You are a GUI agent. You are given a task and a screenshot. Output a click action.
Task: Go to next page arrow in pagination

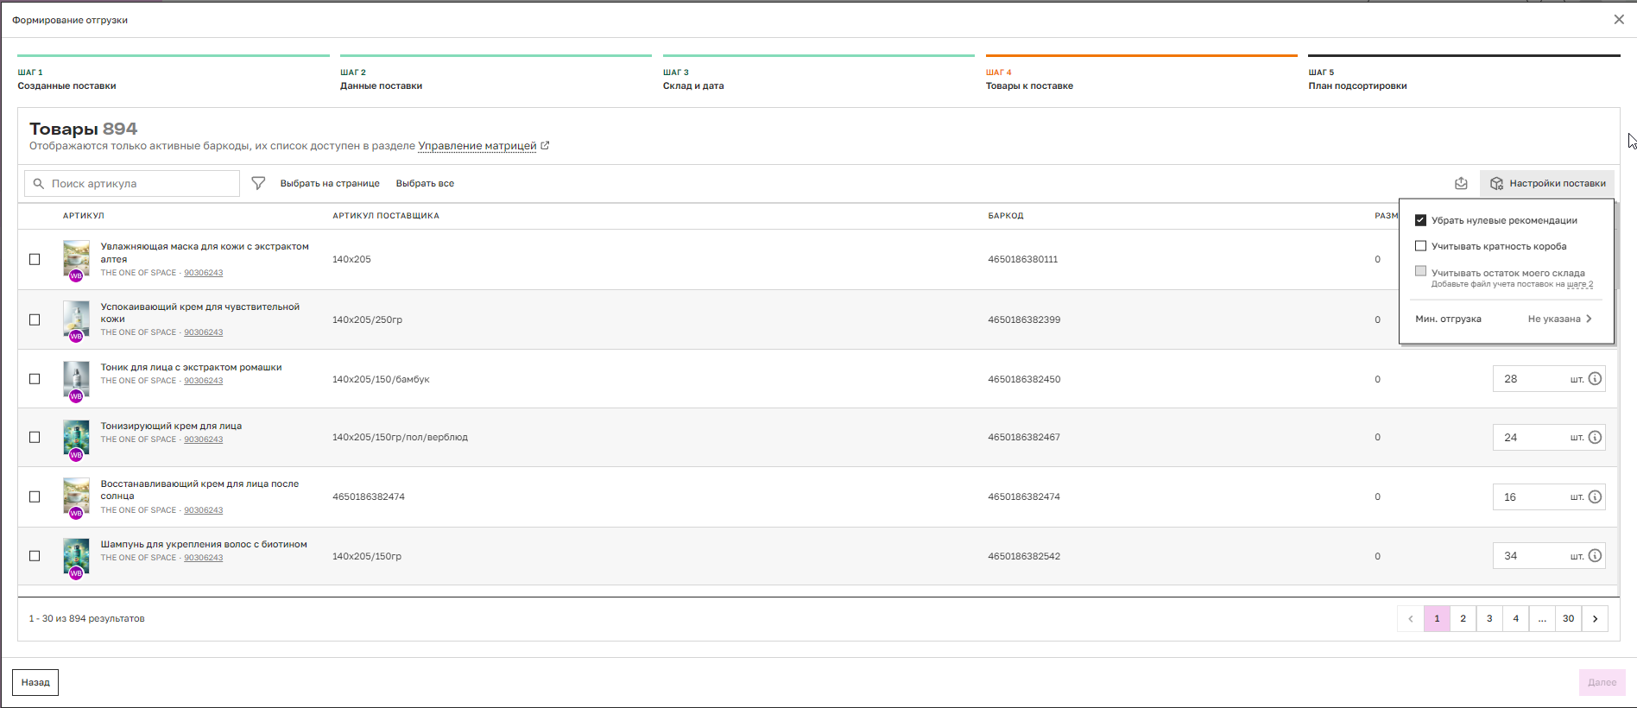1595,618
